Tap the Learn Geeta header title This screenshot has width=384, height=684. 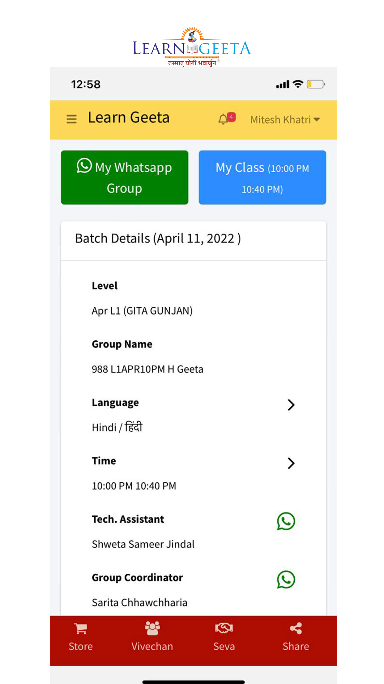click(129, 118)
